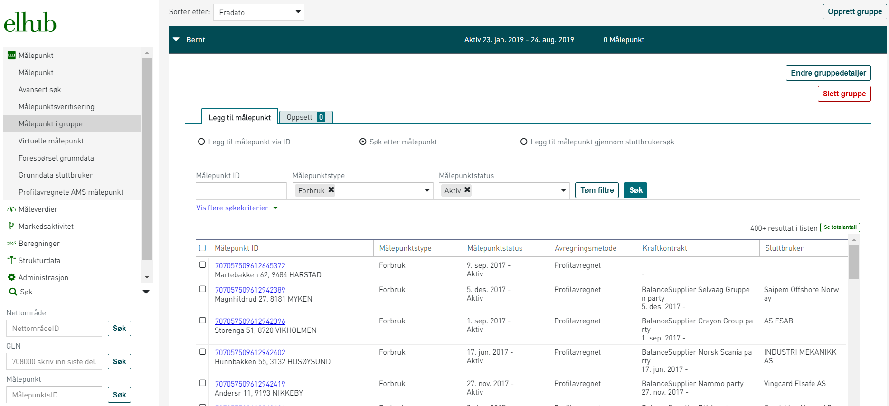The height and width of the screenshot is (406, 889).
Task: Expand Vis flere søkekriterier
Action: click(232, 208)
